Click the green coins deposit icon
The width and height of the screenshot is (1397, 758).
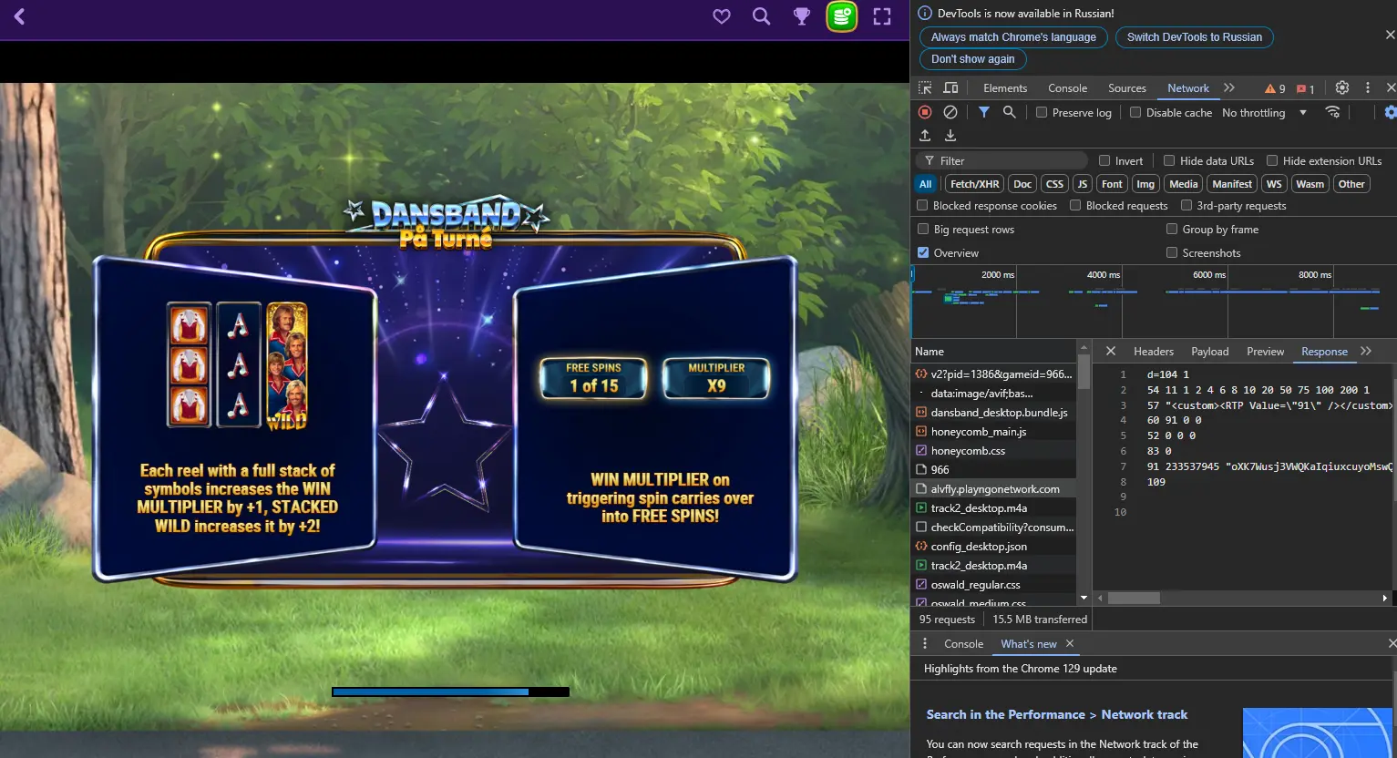[x=842, y=16]
